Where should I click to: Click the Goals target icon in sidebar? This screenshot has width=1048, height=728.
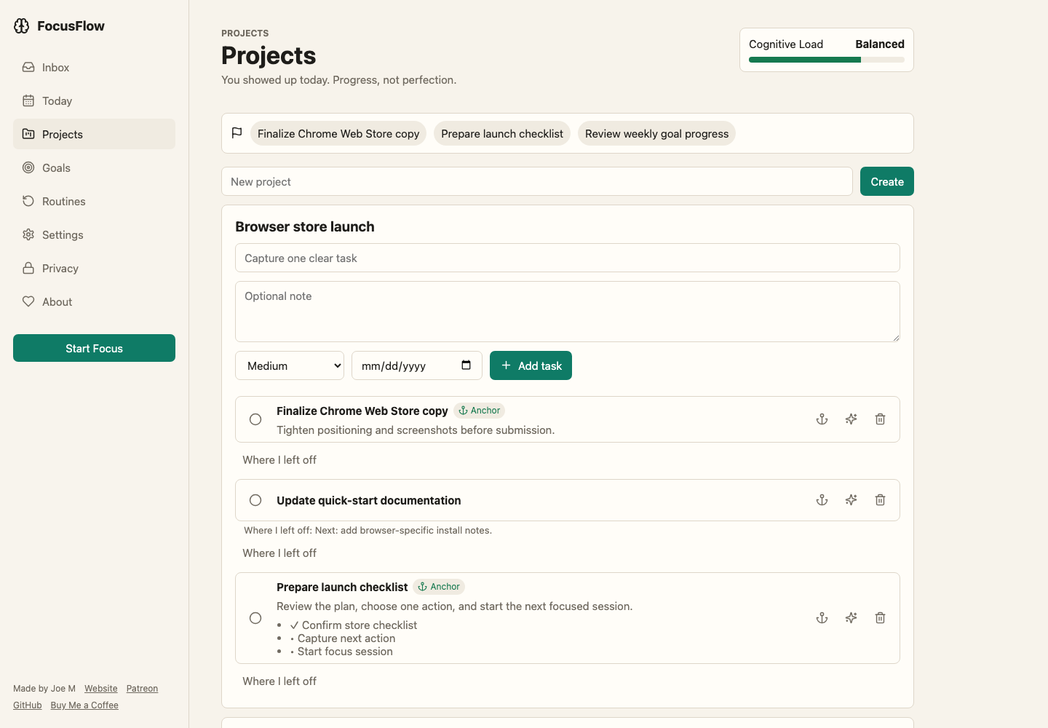point(28,167)
